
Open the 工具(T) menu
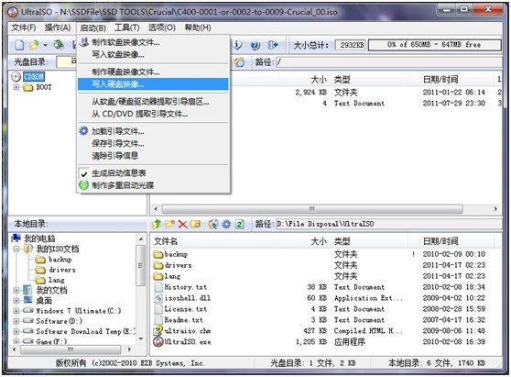click(x=127, y=28)
